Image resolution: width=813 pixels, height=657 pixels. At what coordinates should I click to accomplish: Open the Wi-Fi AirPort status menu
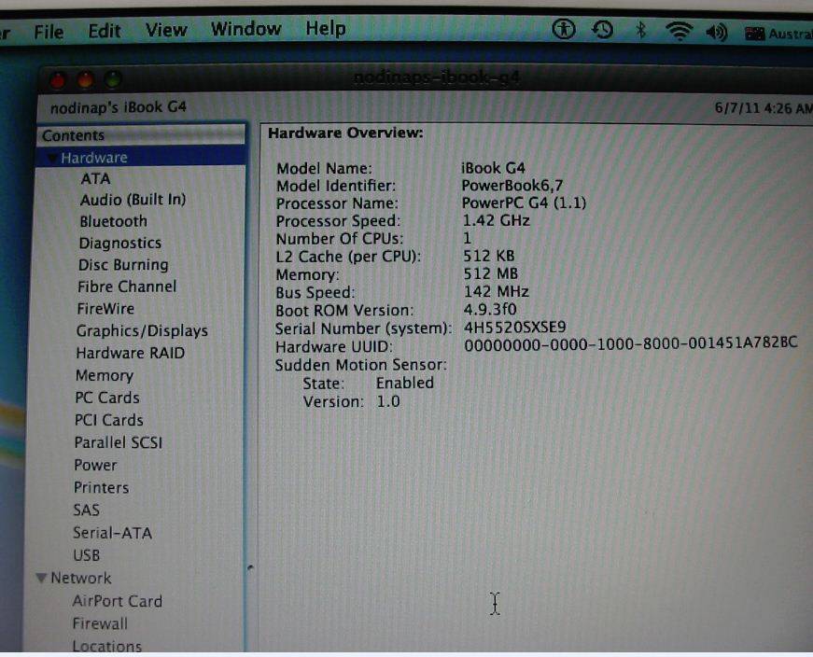680,31
